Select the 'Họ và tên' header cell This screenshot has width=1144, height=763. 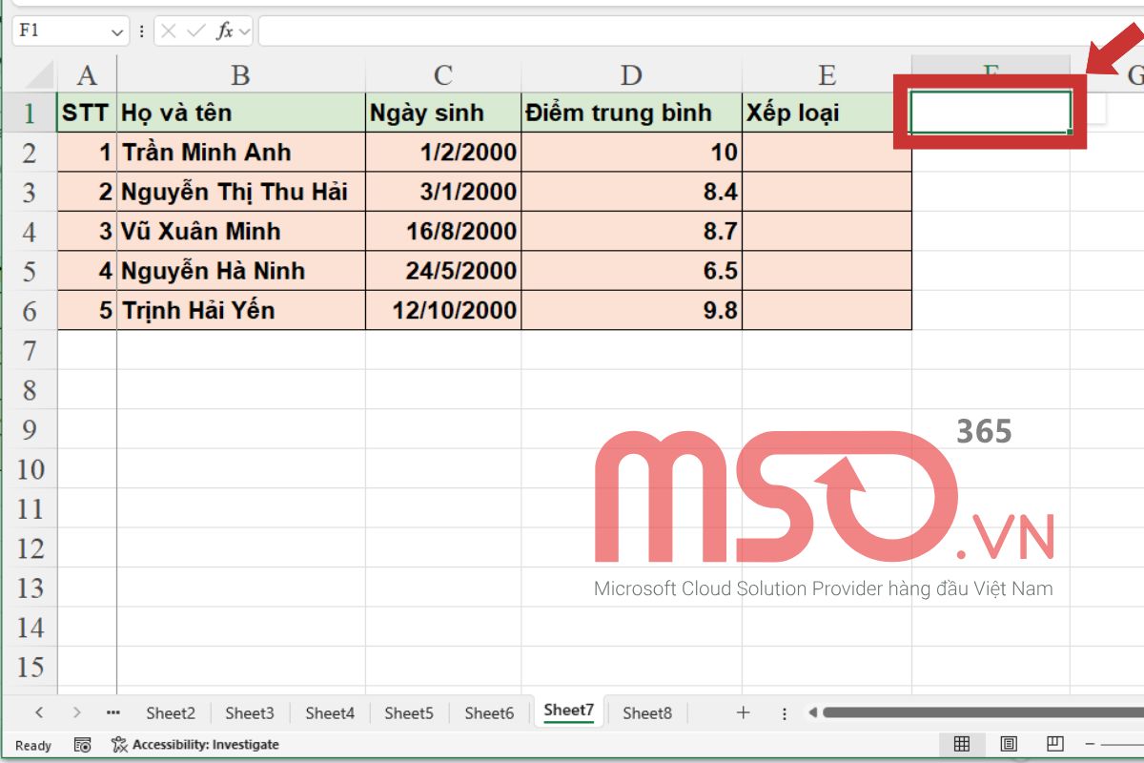(241, 113)
